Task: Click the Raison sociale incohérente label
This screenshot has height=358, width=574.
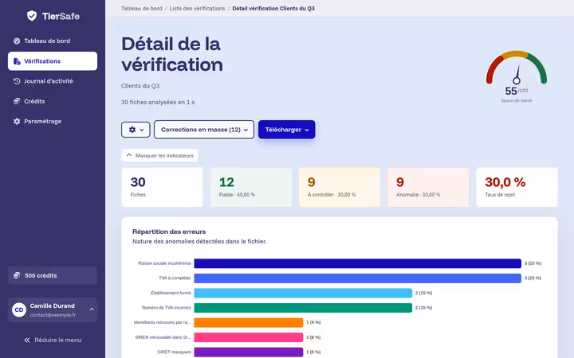Action: click(x=164, y=263)
